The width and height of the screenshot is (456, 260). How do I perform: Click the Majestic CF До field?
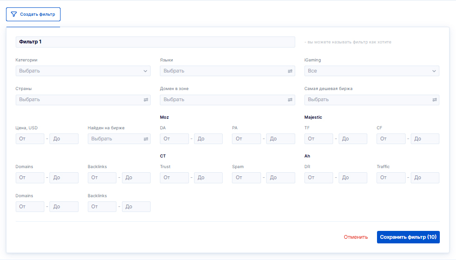(x=425, y=139)
